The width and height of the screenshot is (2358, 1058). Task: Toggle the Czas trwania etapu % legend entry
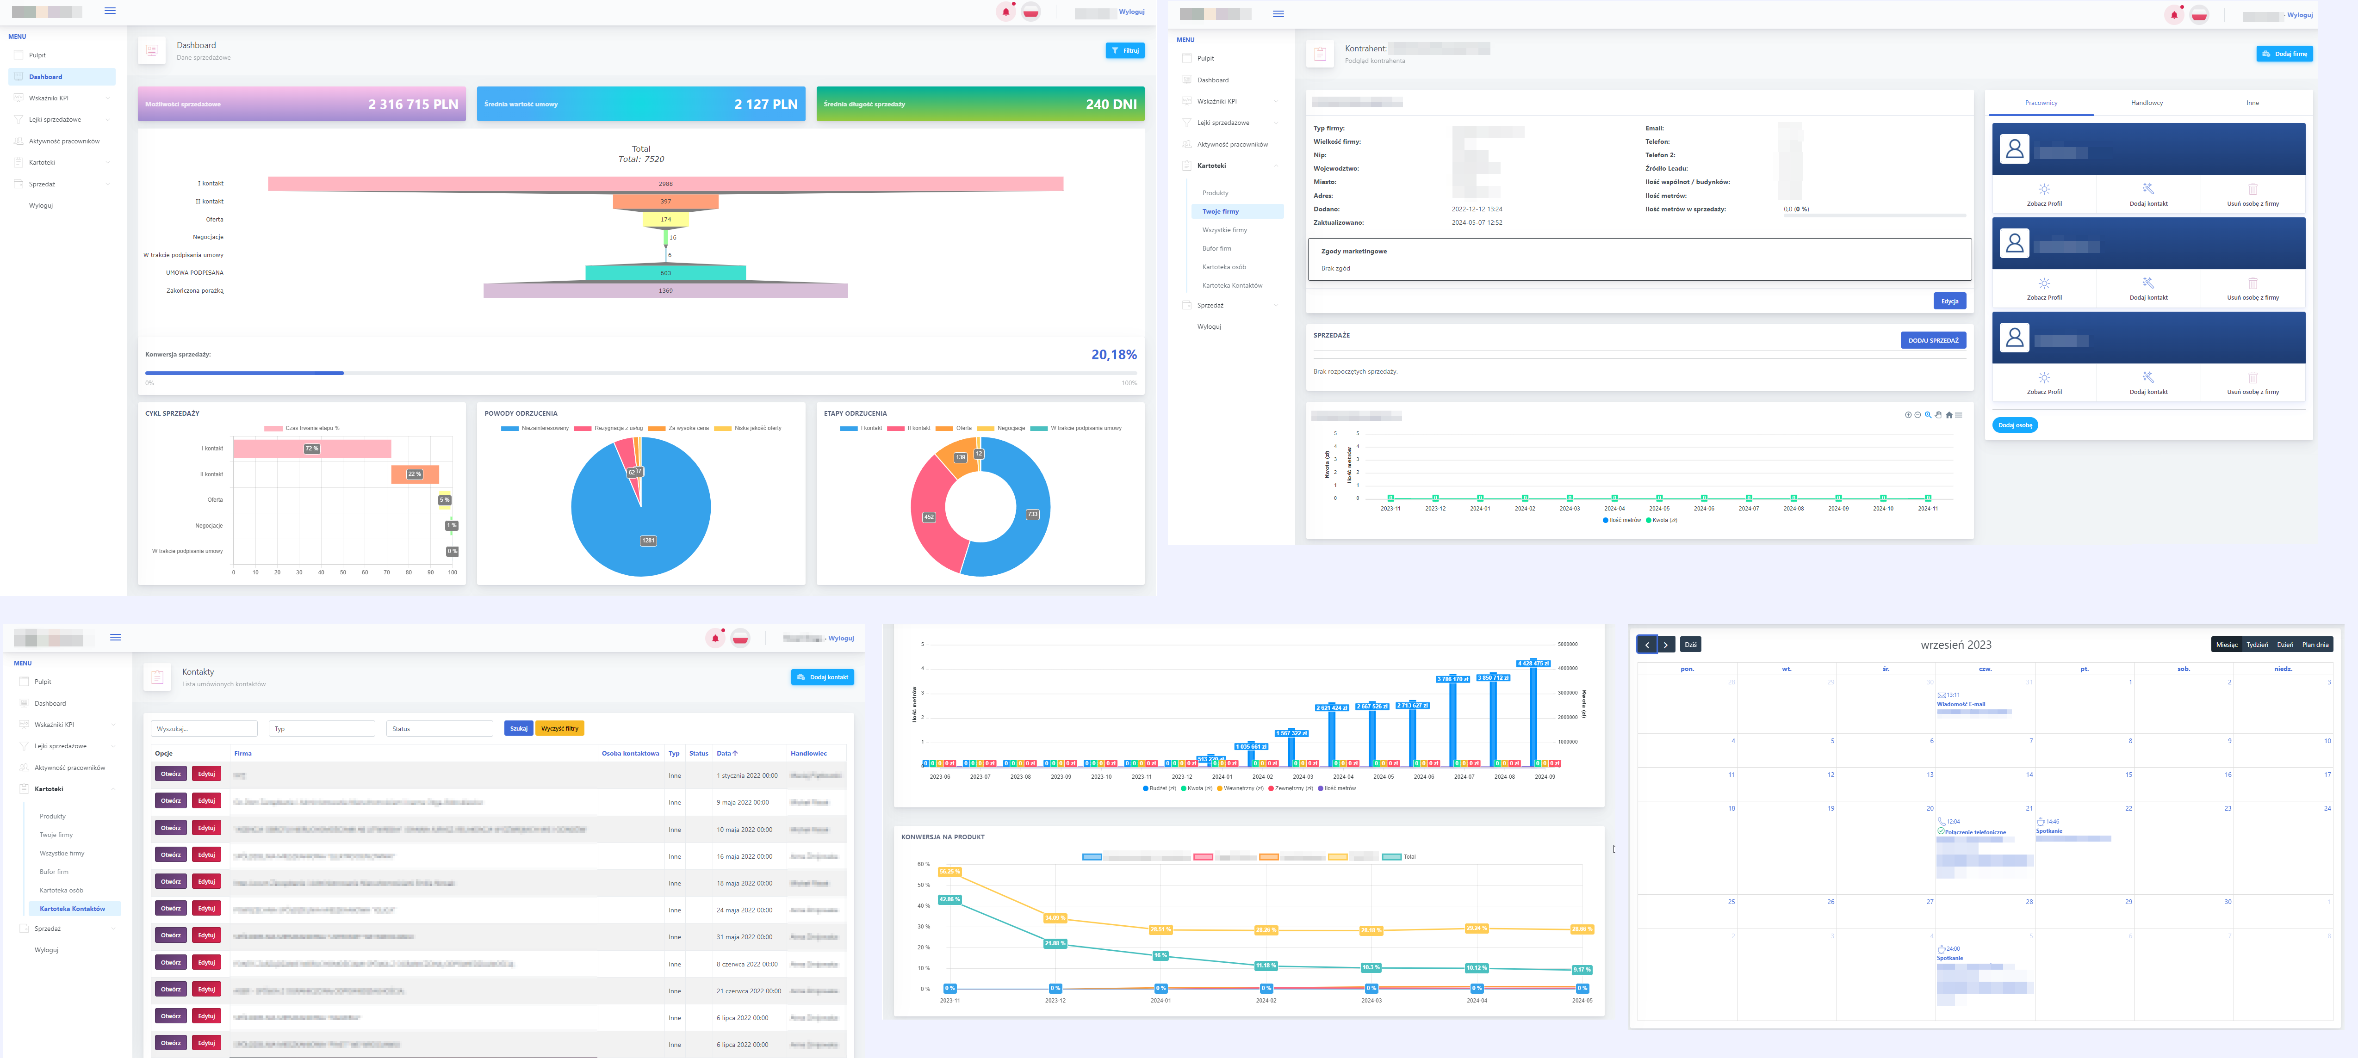(302, 428)
